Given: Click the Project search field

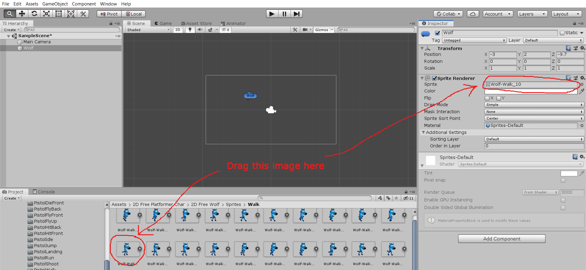Looking at the screenshot, I should click(x=315, y=198).
